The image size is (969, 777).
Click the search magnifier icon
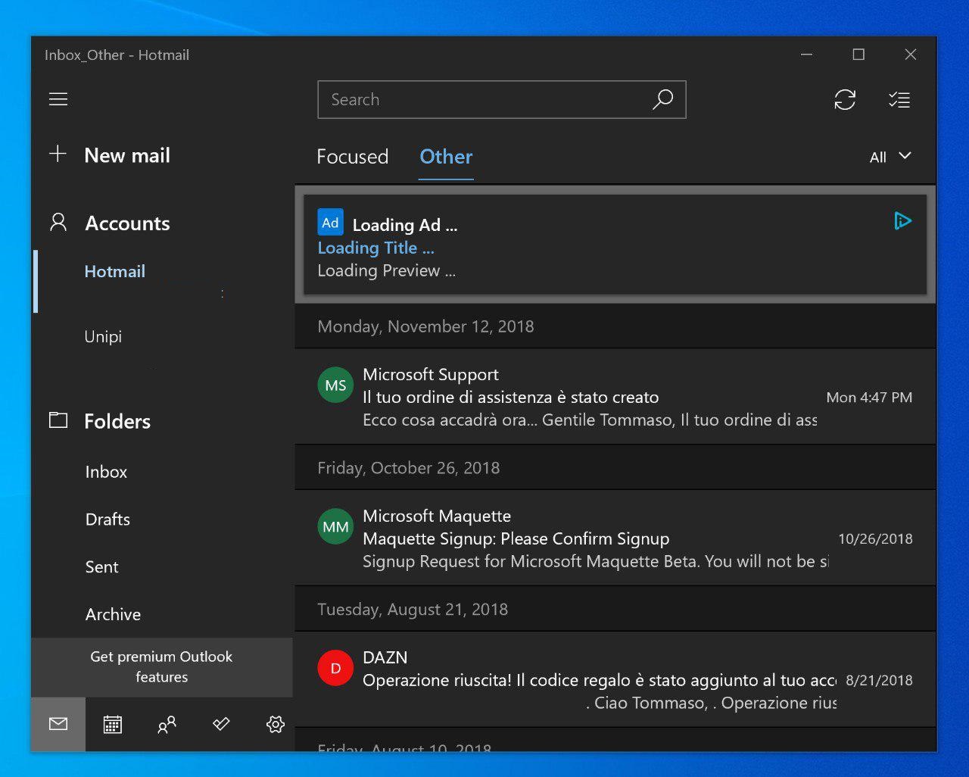(x=662, y=99)
